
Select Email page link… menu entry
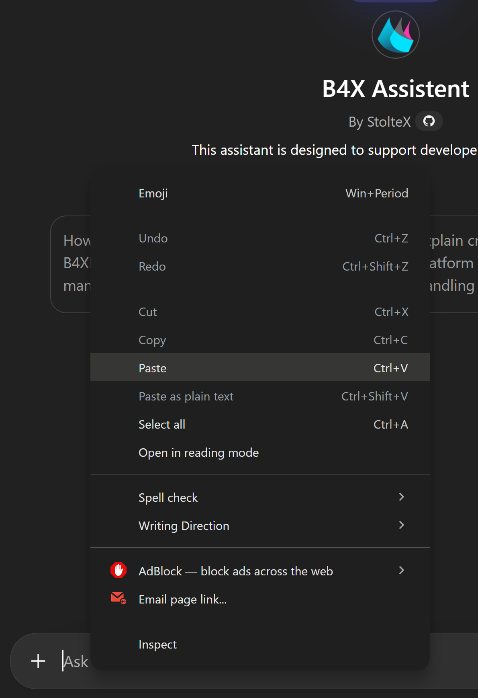(183, 599)
